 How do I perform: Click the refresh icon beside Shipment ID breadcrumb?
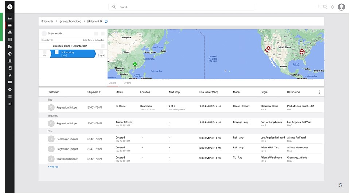[x=106, y=21]
